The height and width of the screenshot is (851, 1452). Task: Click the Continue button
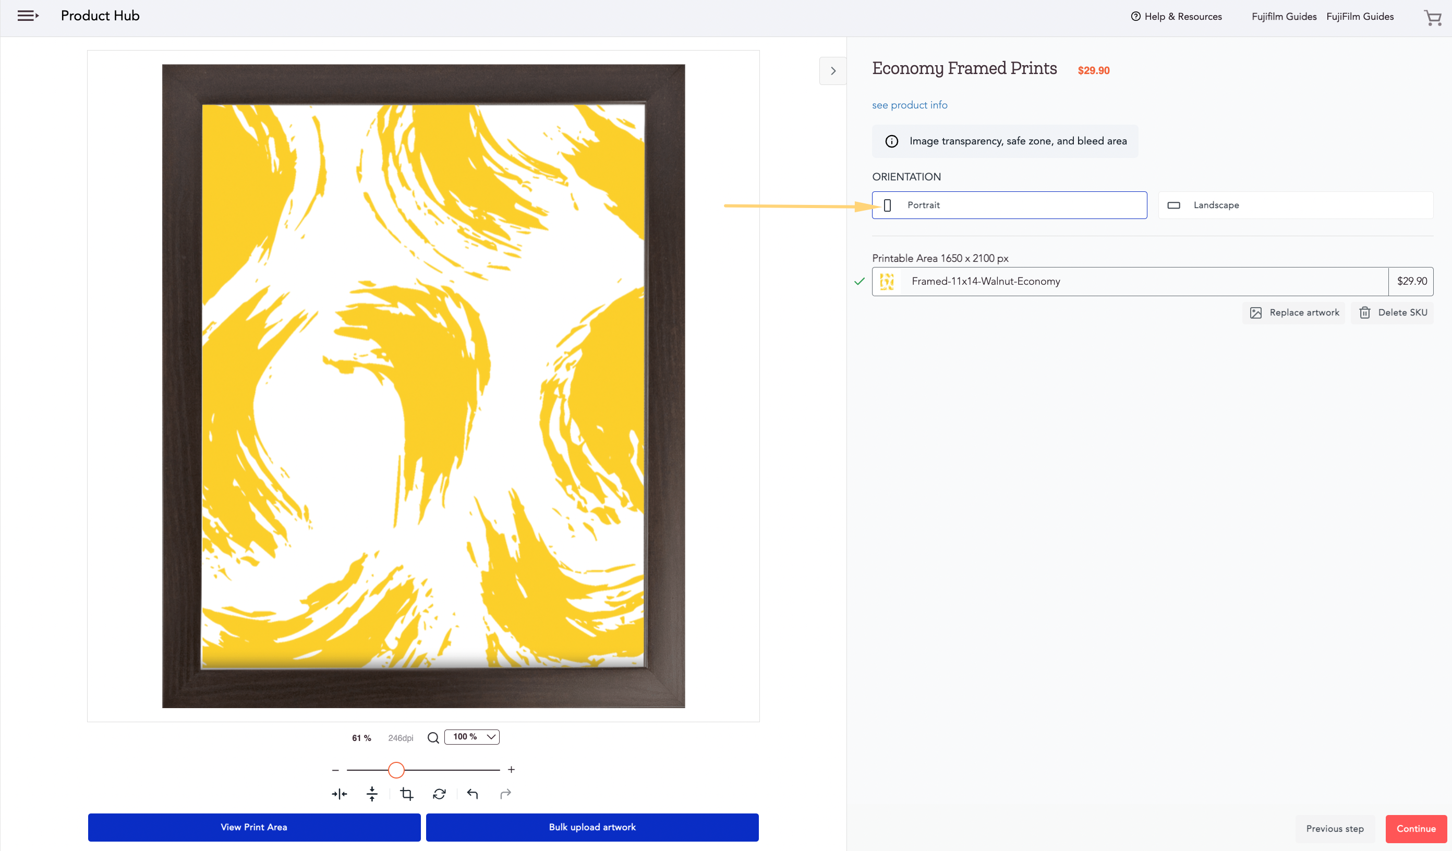(1415, 829)
